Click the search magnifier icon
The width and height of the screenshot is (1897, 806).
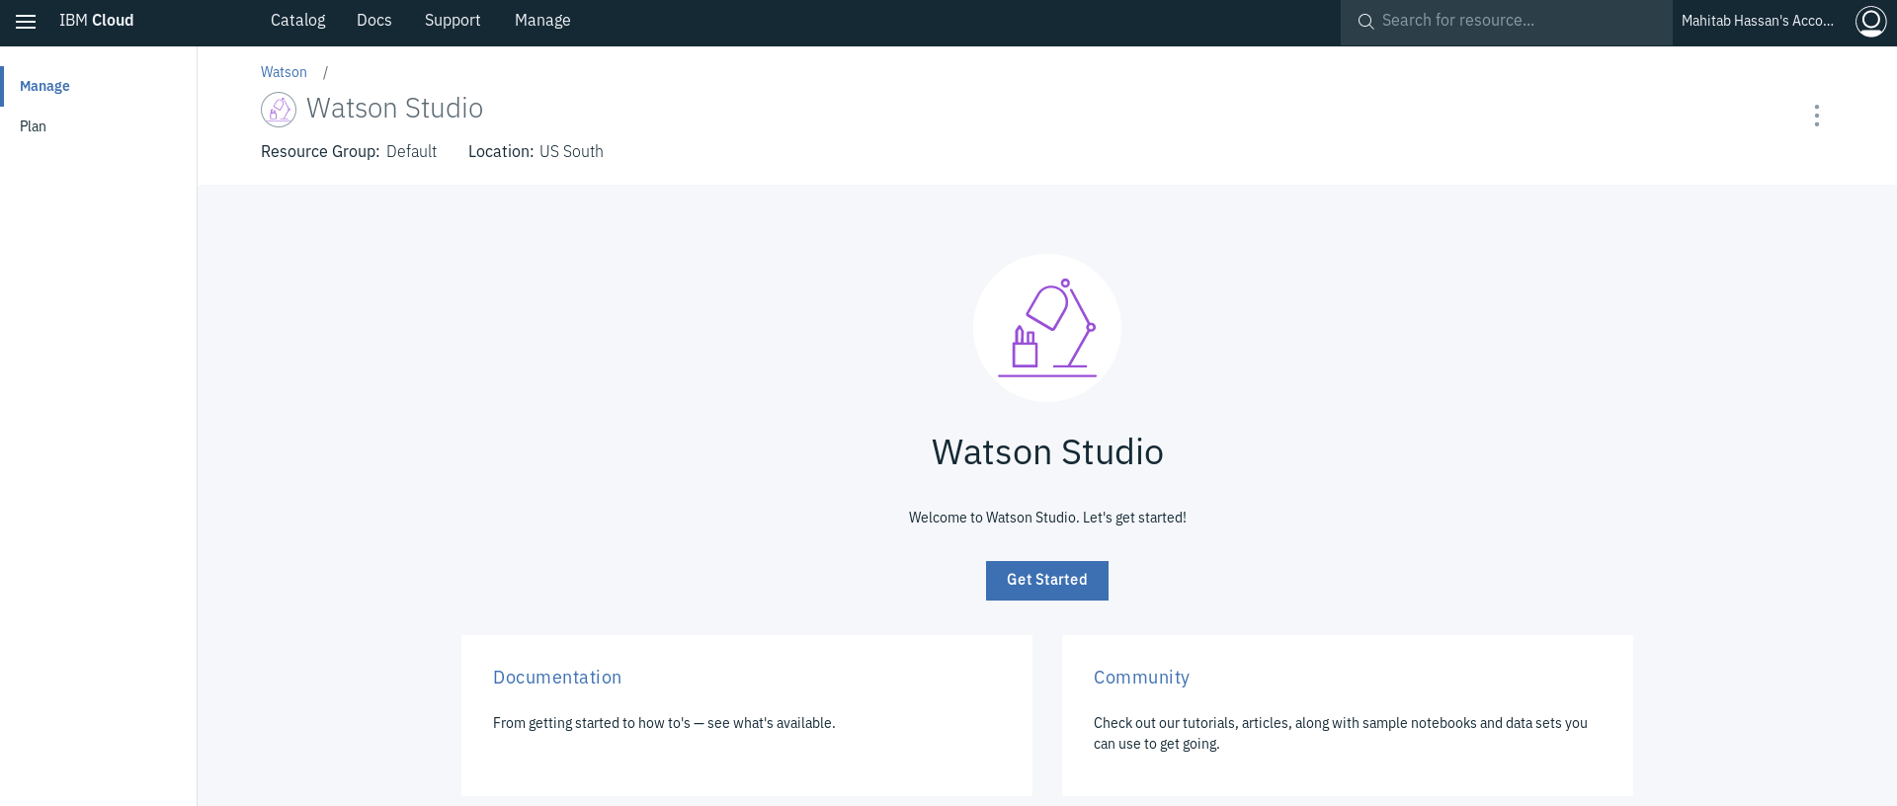[1365, 22]
